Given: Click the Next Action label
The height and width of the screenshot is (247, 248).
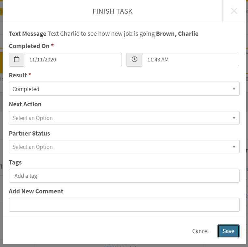Looking at the screenshot, I should (25, 104).
